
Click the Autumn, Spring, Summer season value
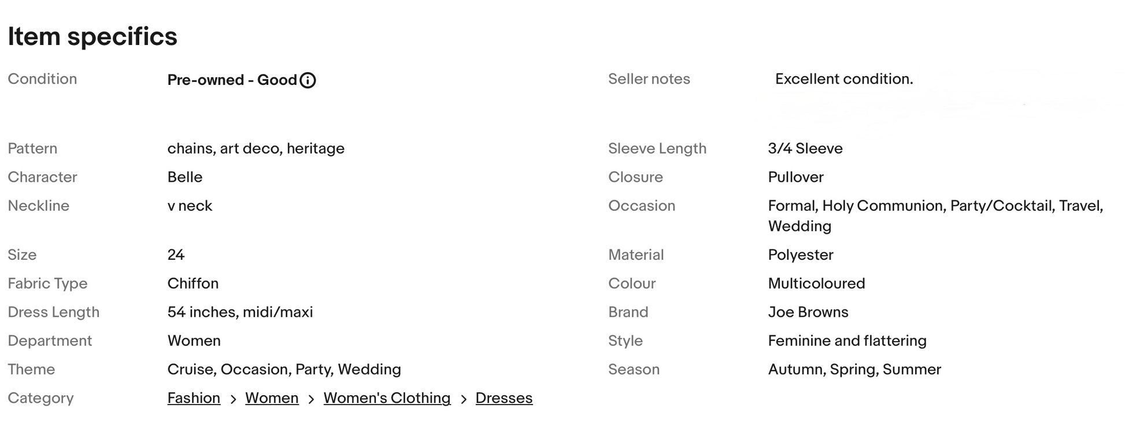pos(854,369)
